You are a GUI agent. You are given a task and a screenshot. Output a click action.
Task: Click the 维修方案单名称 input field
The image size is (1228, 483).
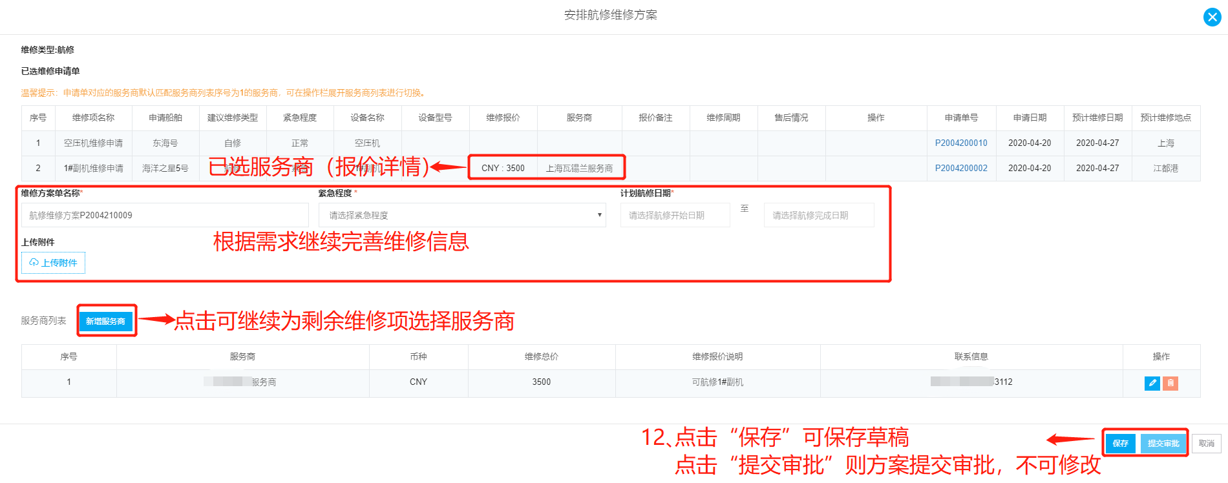click(165, 215)
